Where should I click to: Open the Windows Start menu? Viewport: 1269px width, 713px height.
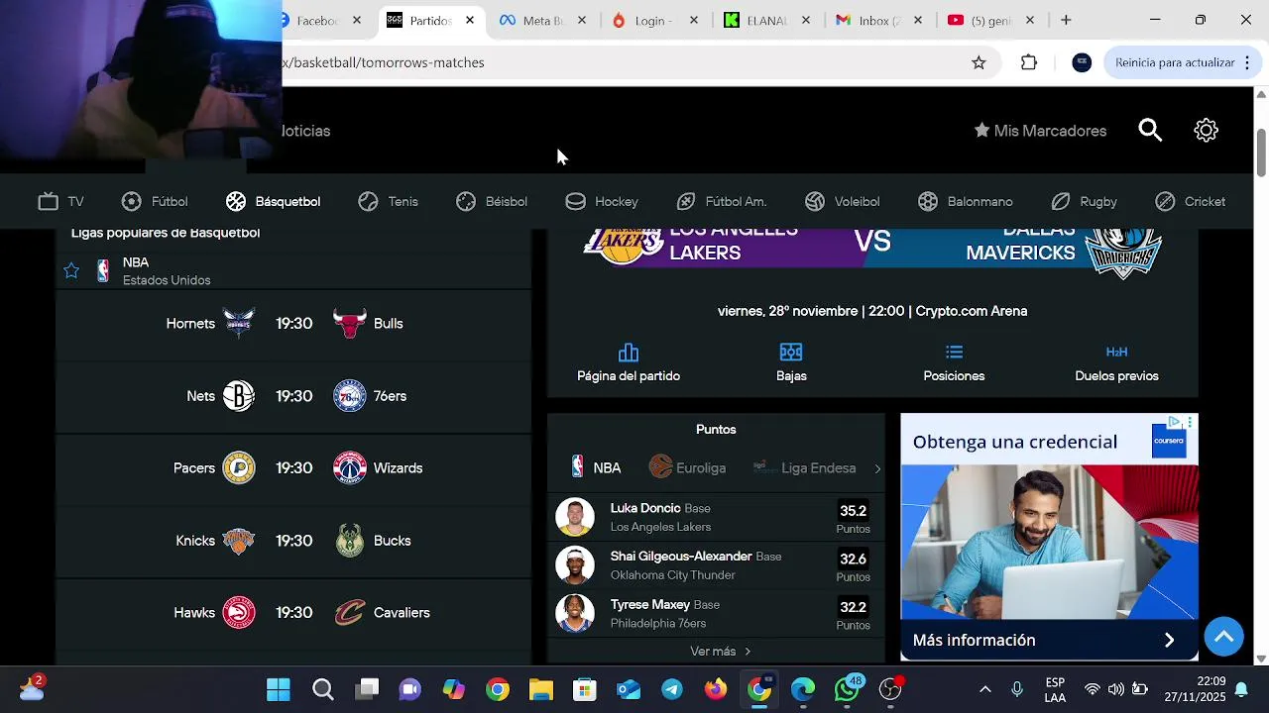click(x=279, y=689)
